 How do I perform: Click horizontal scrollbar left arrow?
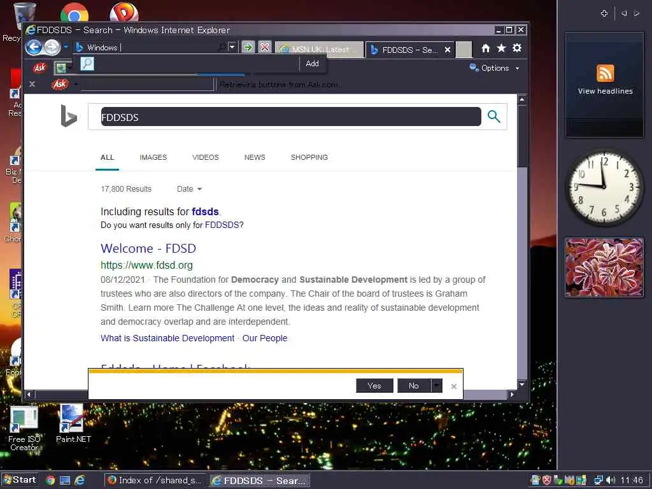coord(29,394)
